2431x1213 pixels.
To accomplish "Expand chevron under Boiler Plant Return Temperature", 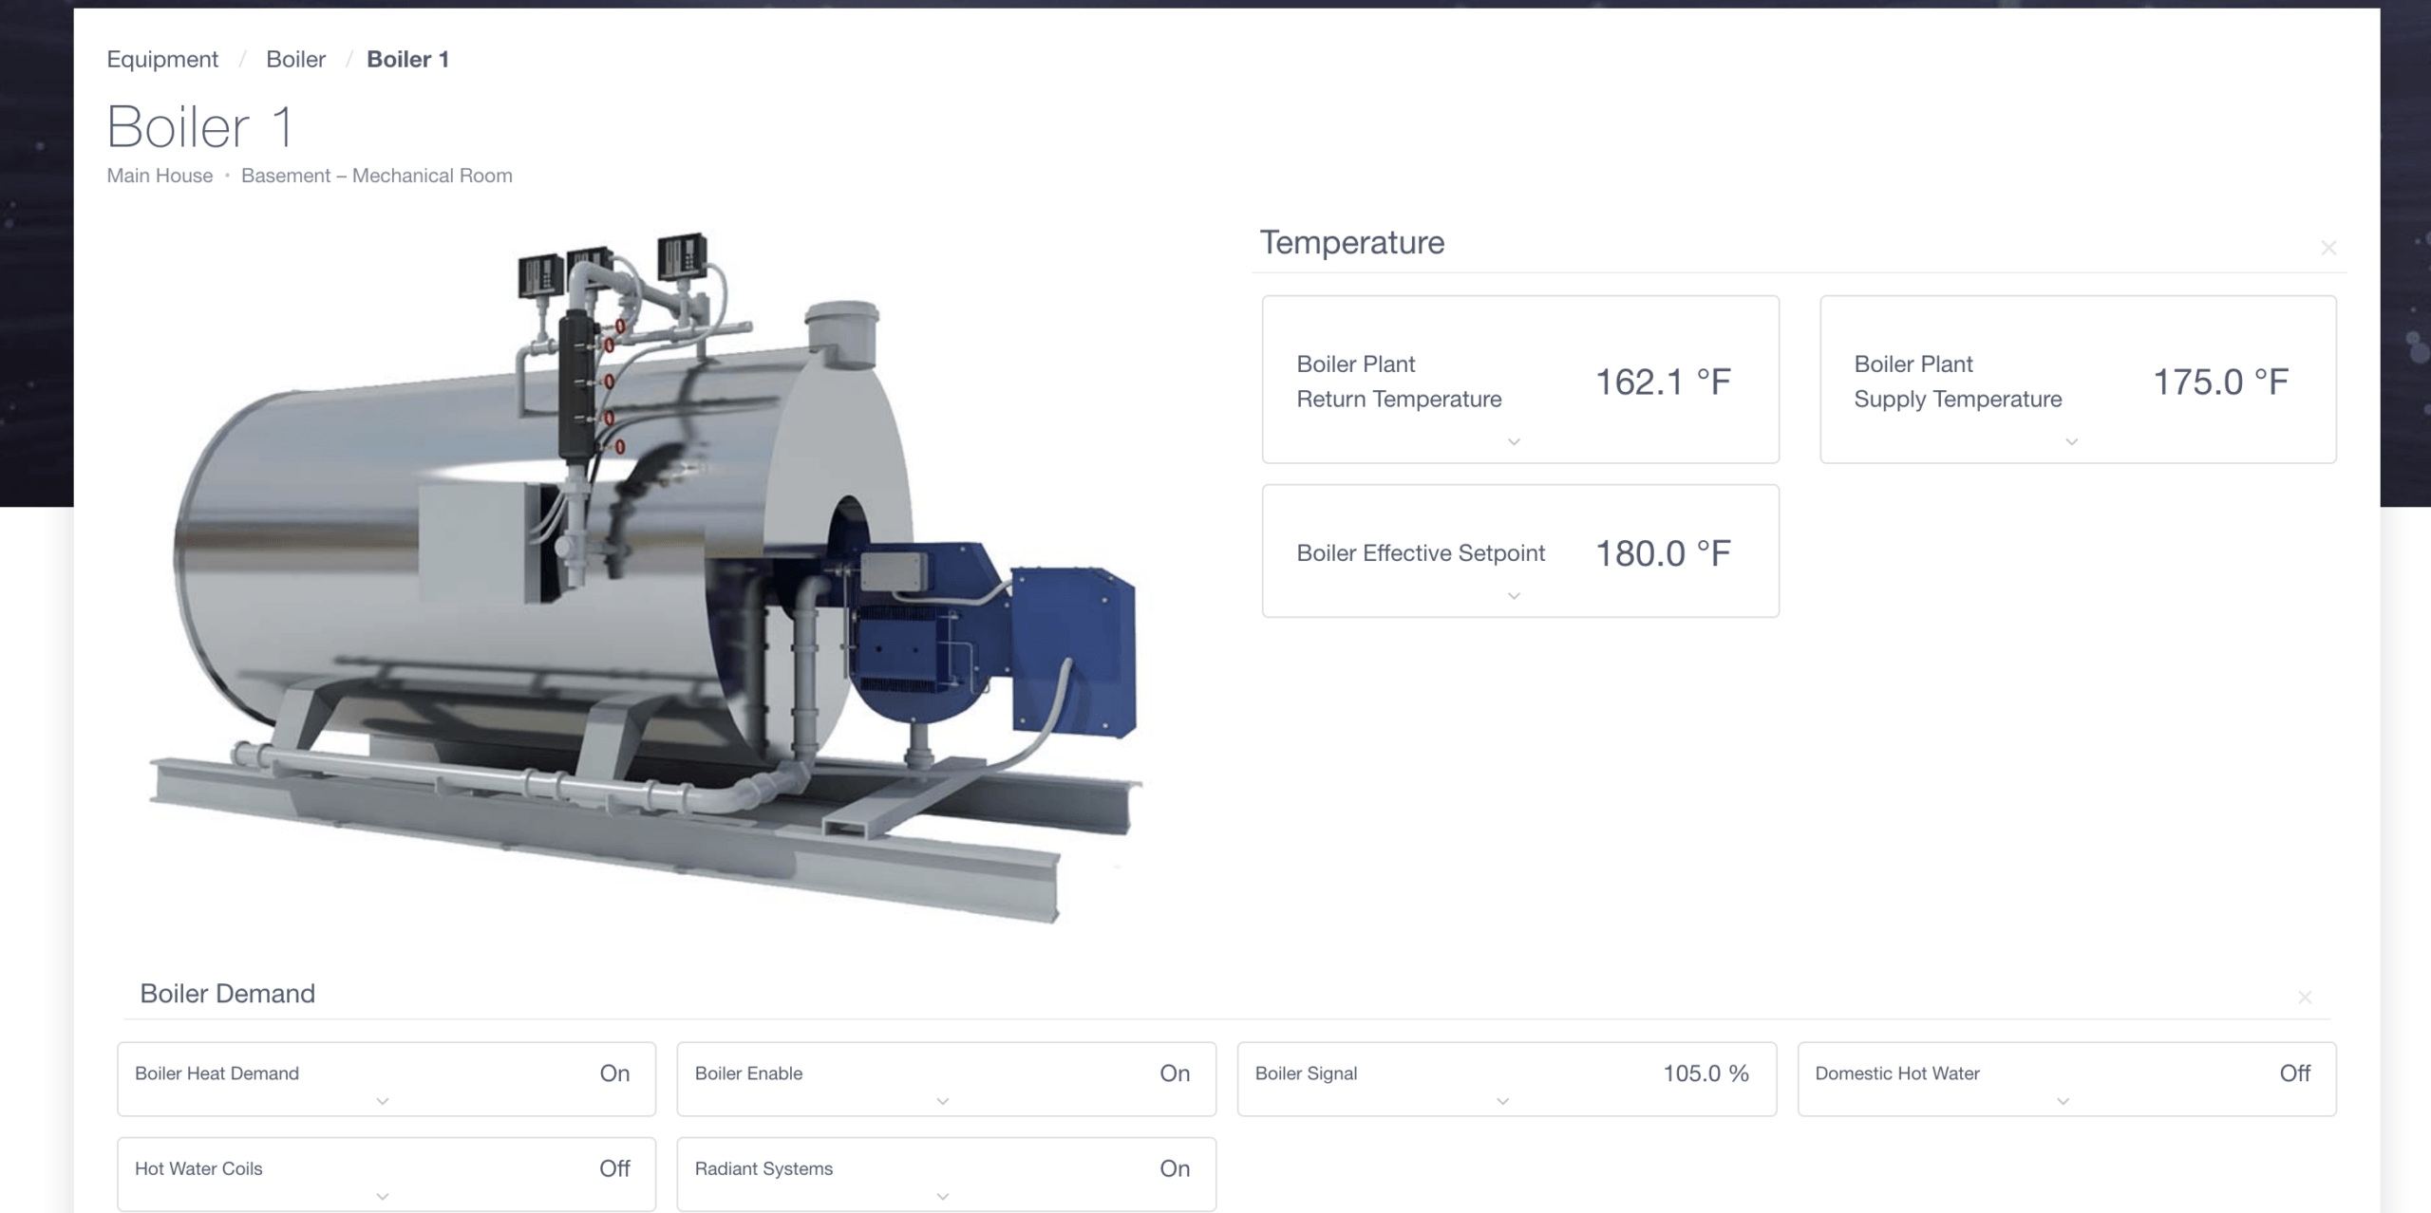I will [x=1514, y=442].
